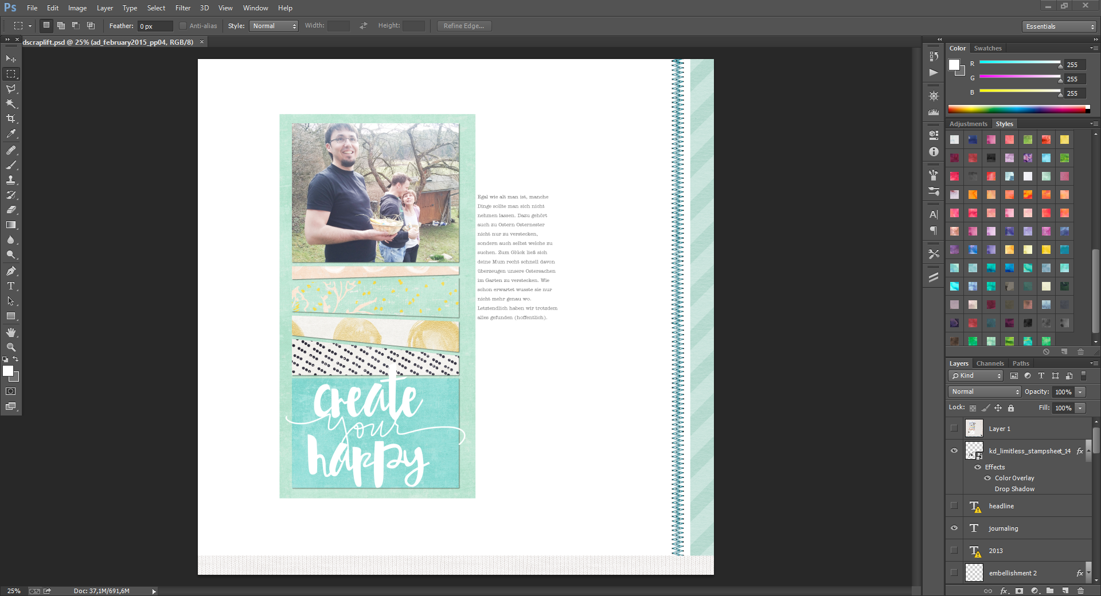Select the Horizontal Type tool
Screen dimensions: 1101x596
click(11, 286)
